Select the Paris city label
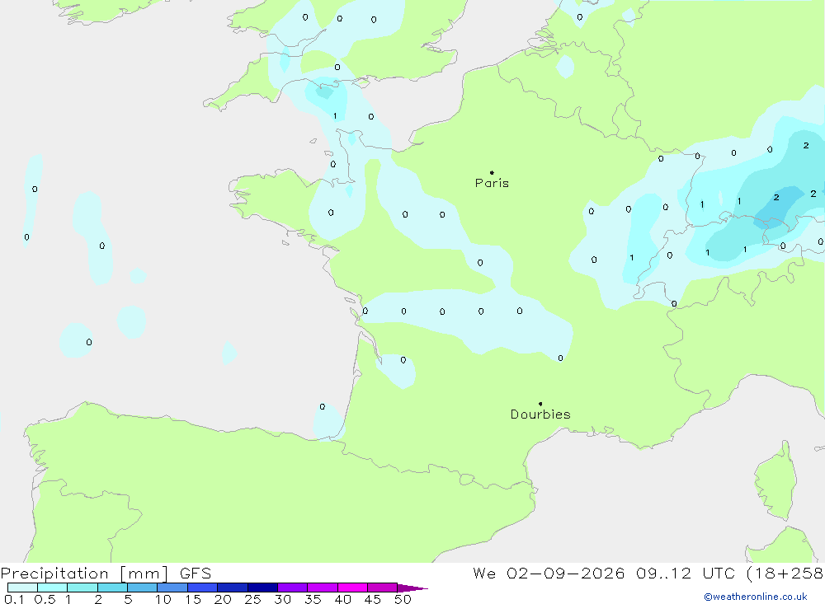825x604 pixels. point(492,183)
